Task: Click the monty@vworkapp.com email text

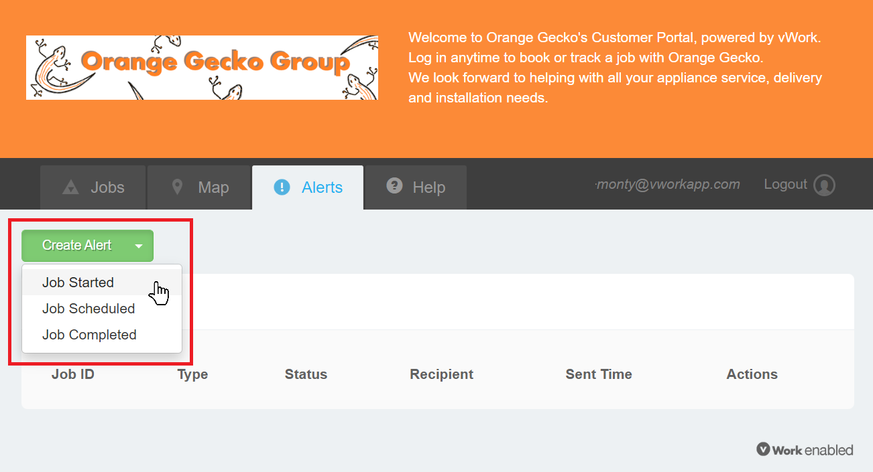Action: (668, 184)
